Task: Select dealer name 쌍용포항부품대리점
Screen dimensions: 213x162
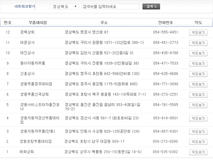Action: tap(35, 142)
